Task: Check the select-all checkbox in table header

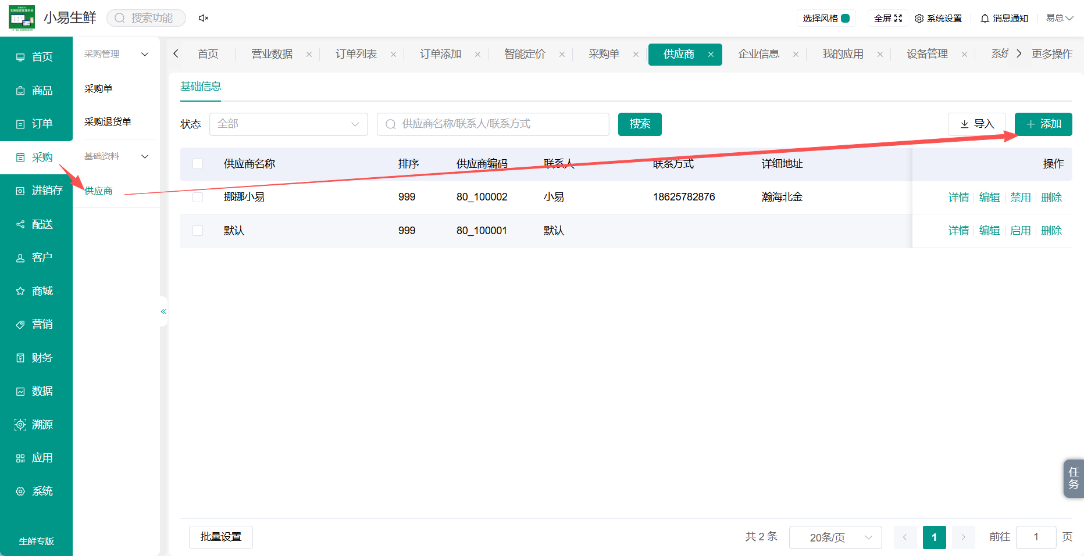Action: click(x=198, y=164)
